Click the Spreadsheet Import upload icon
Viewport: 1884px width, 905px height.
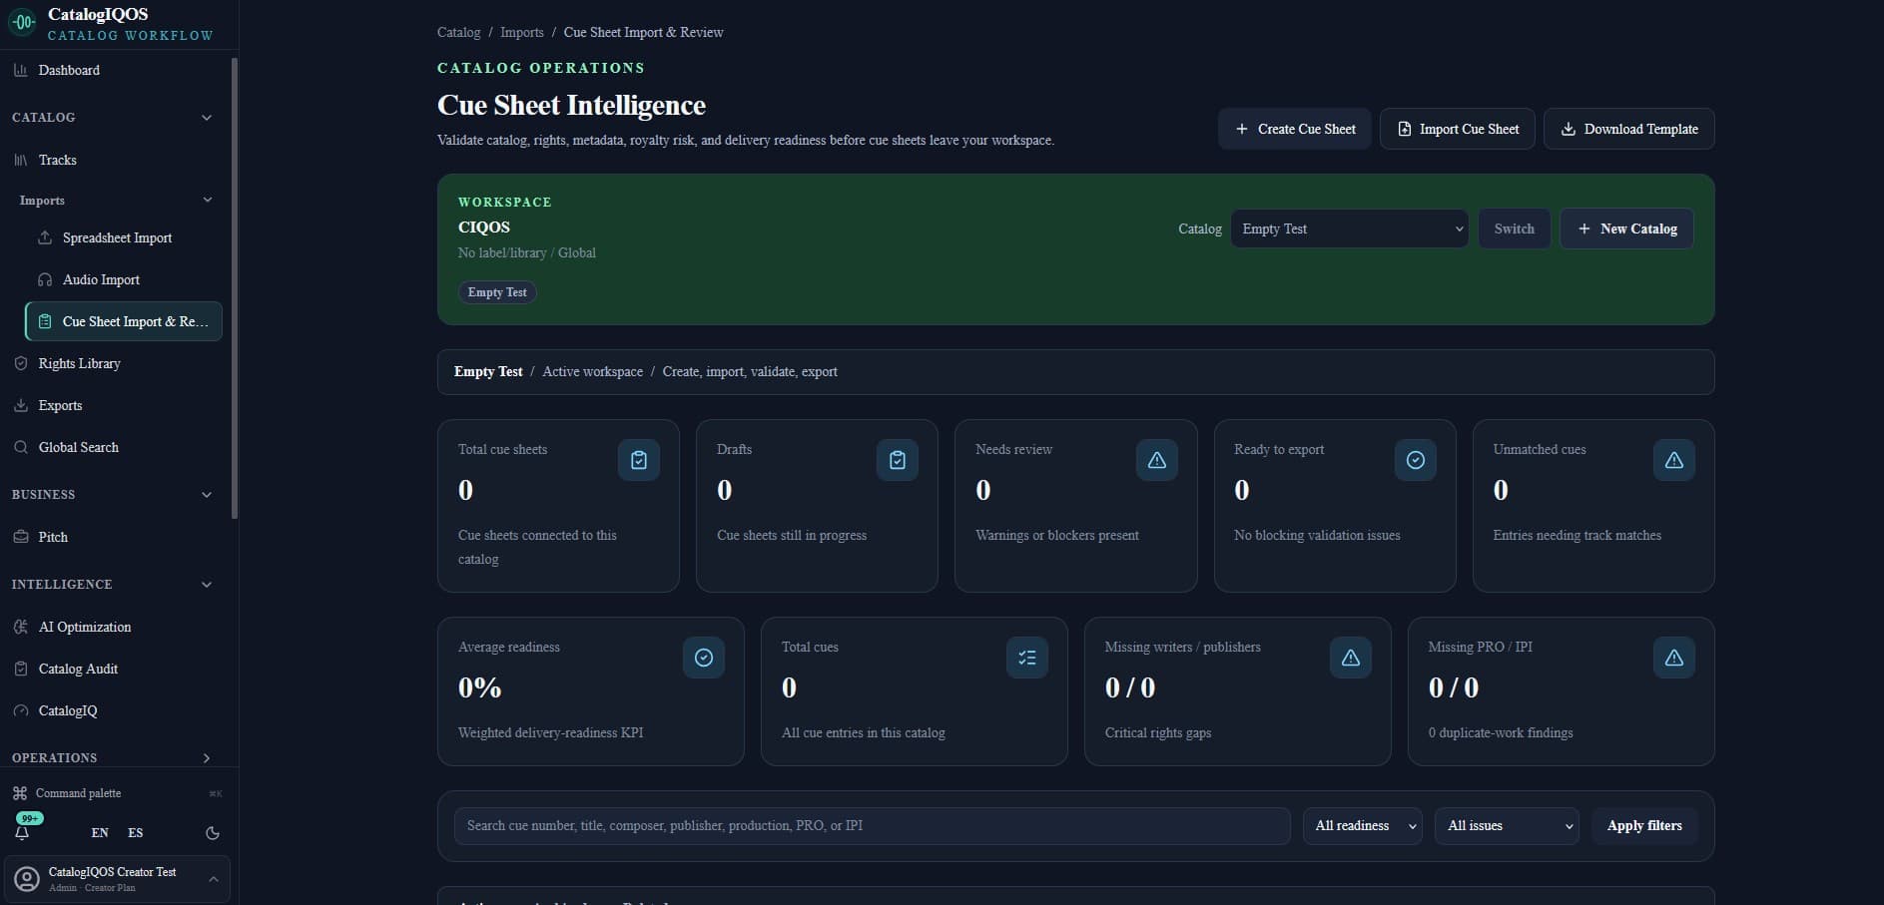pyautogui.click(x=45, y=237)
